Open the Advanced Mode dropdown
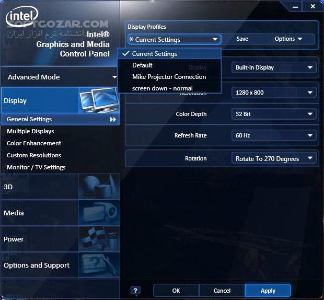This screenshot has height=300, width=324. (60, 77)
